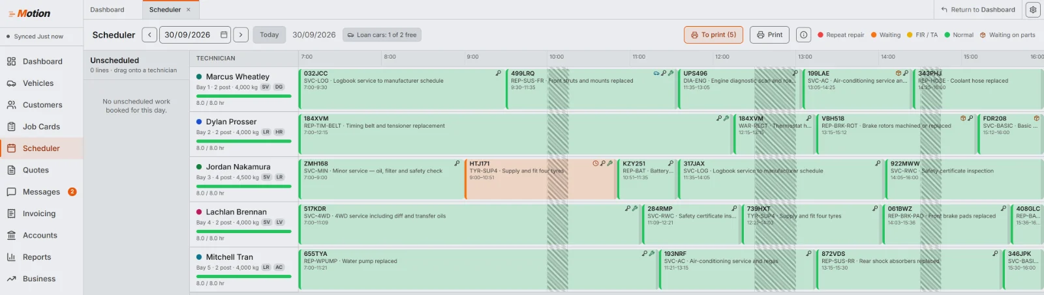Image resolution: width=1044 pixels, height=295 pixels.
Task: Open job UPS496 engine diagnostic
Action: tap(740, 89)
